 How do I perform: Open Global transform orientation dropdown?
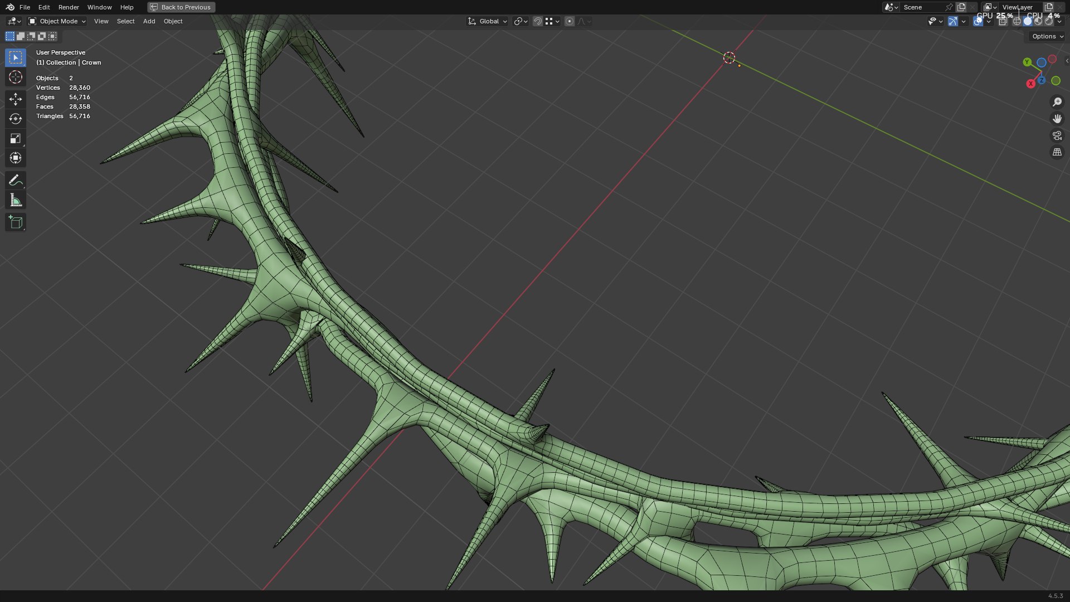click(x=488, y=21)
